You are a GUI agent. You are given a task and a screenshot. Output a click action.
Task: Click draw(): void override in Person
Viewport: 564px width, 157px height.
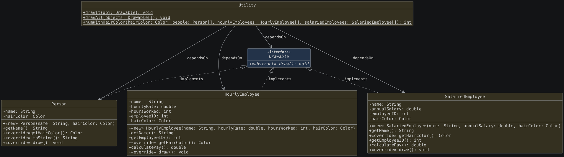(32, 143)
